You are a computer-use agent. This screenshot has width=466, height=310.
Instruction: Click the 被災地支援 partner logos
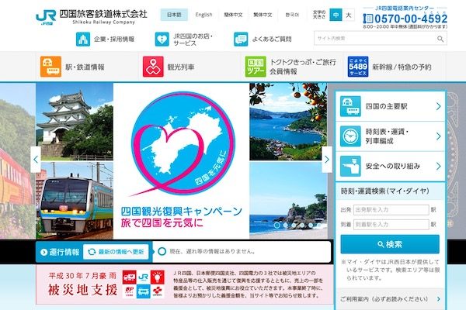[143, 284]
